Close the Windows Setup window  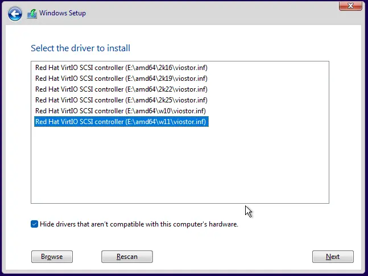[x=348, y=6]
